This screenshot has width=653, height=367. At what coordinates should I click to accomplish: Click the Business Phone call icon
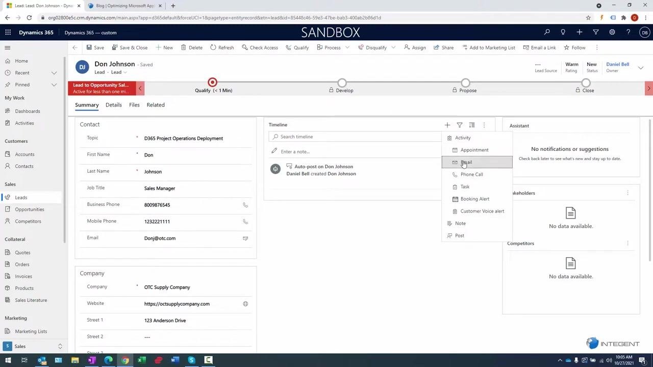(x=245, y=205)
